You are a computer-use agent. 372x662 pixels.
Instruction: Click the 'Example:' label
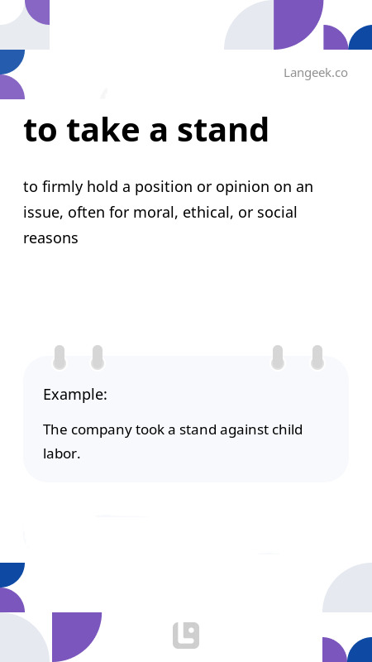tap(75, 395)
